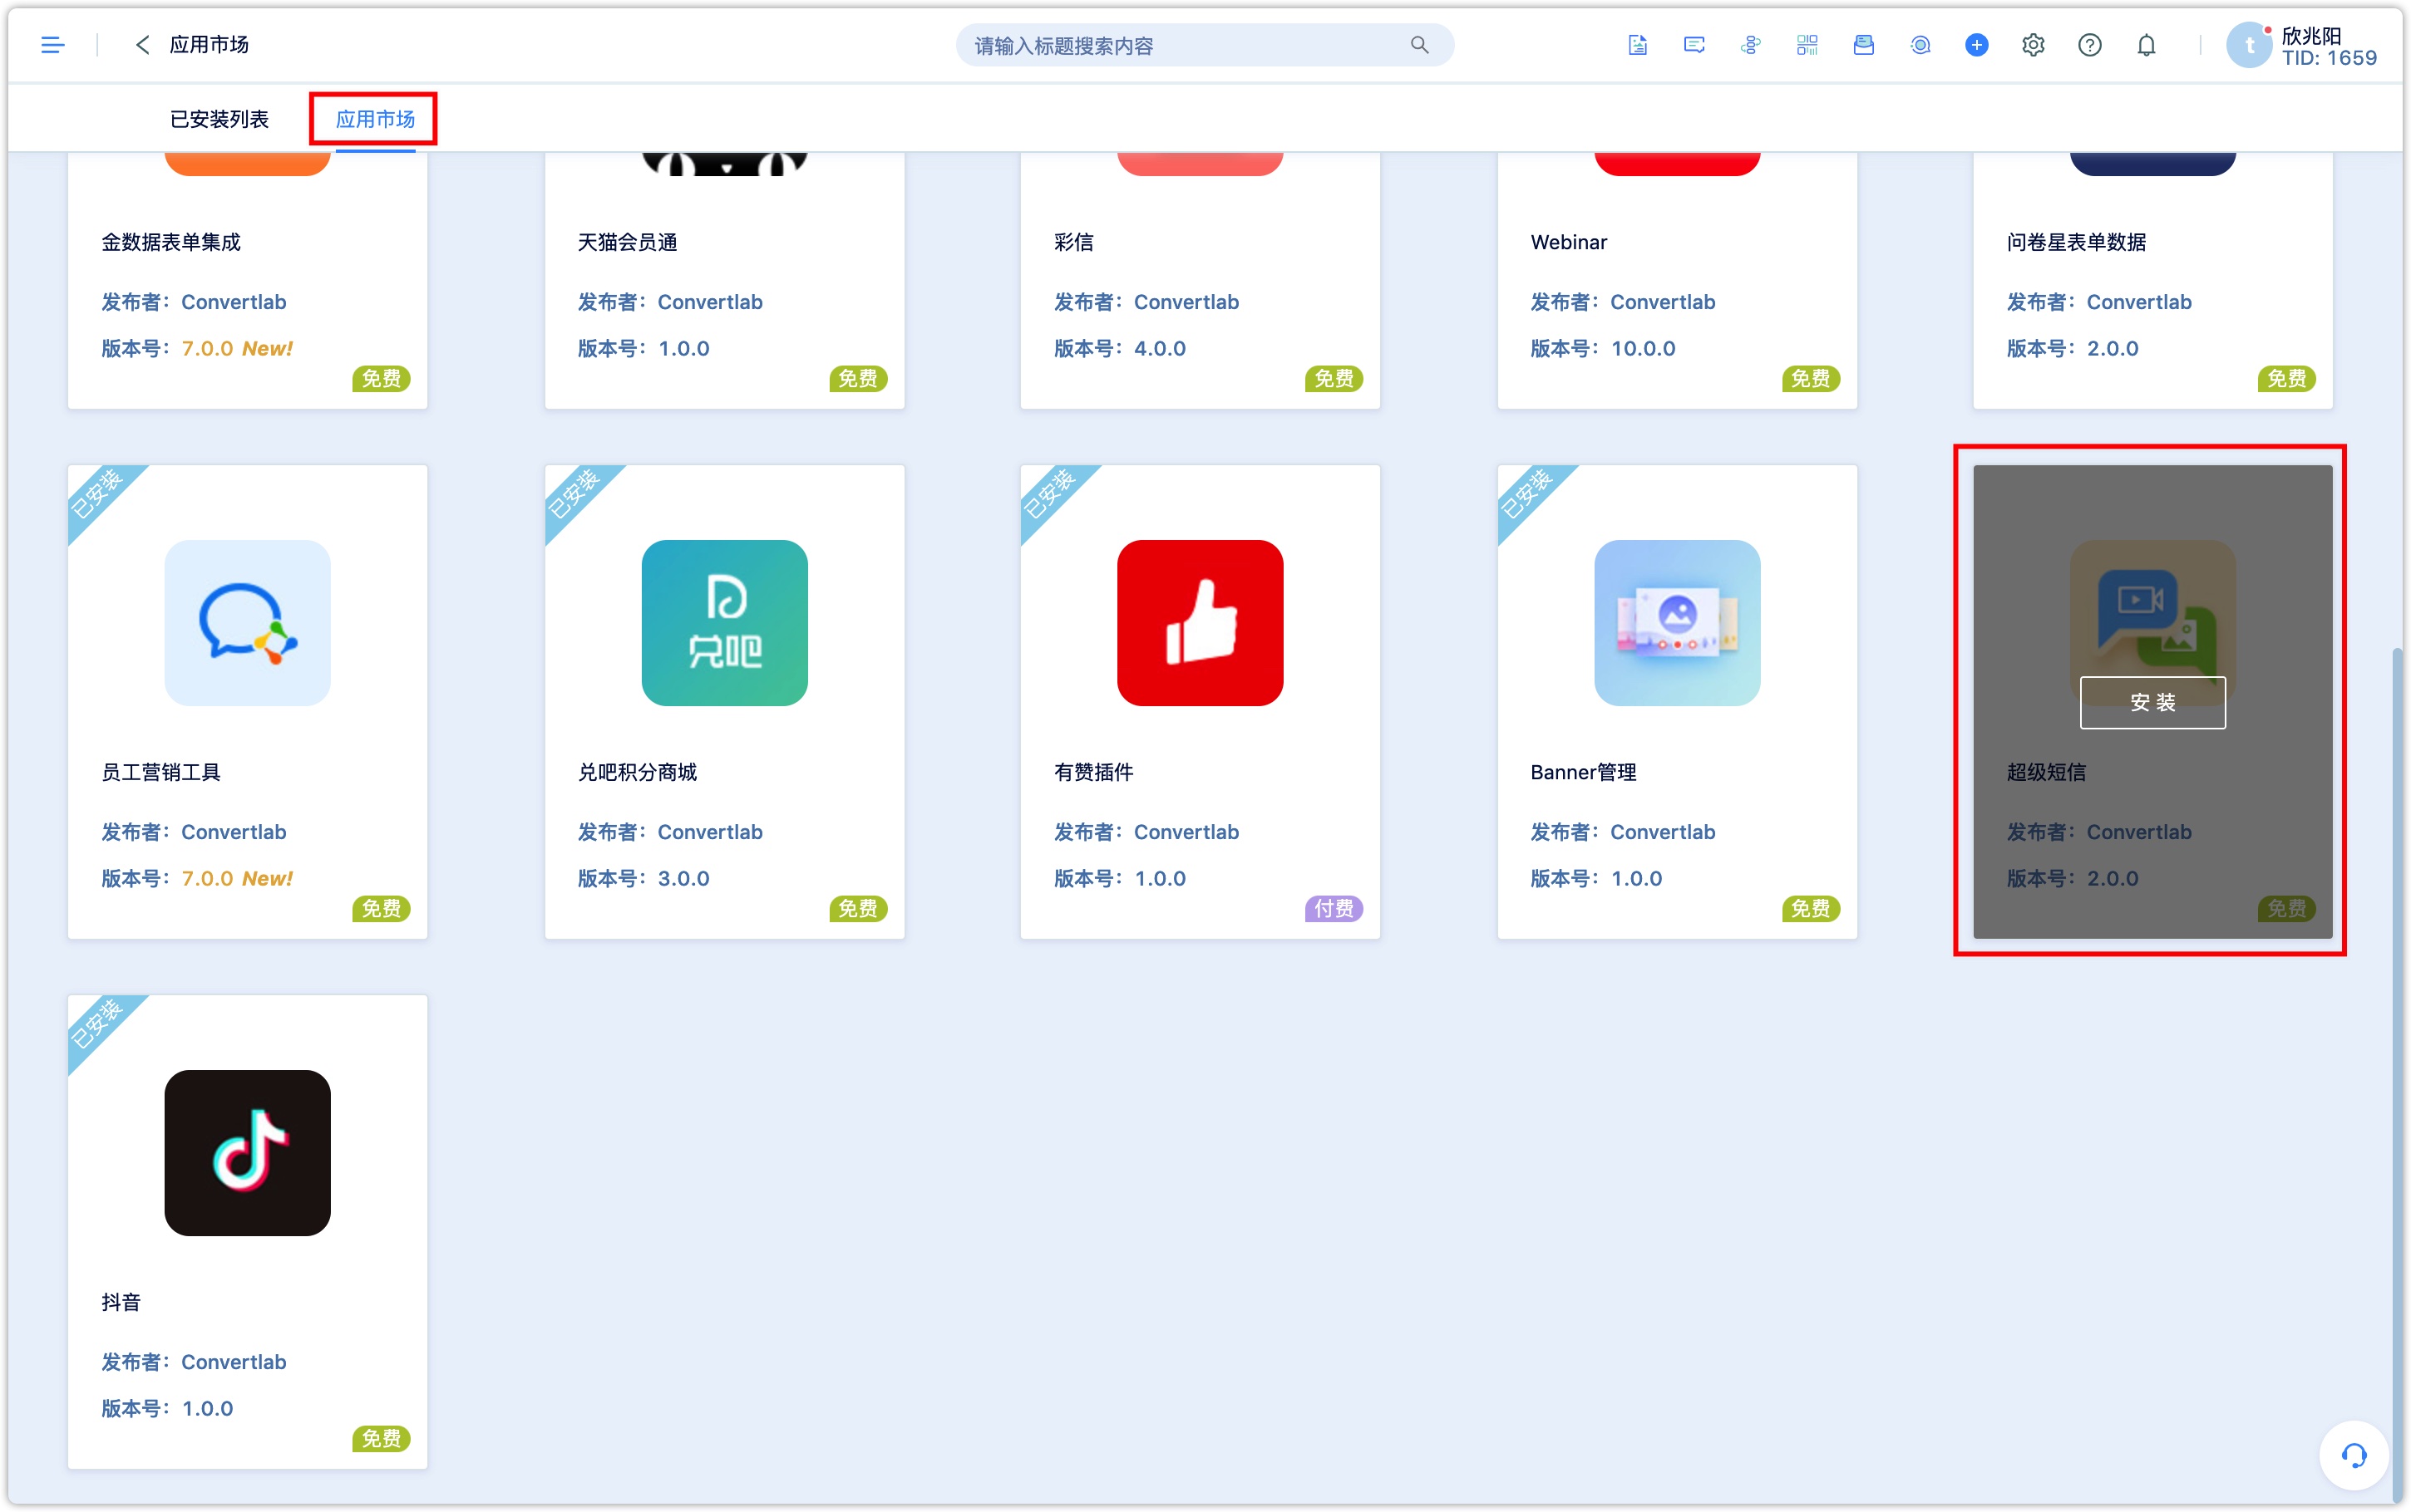Image resolution: width=2411 pixels, height=1512 pixels.
Task: Click the 有赞插件 thumbs-up icon
Action: tap(1201, 623)
